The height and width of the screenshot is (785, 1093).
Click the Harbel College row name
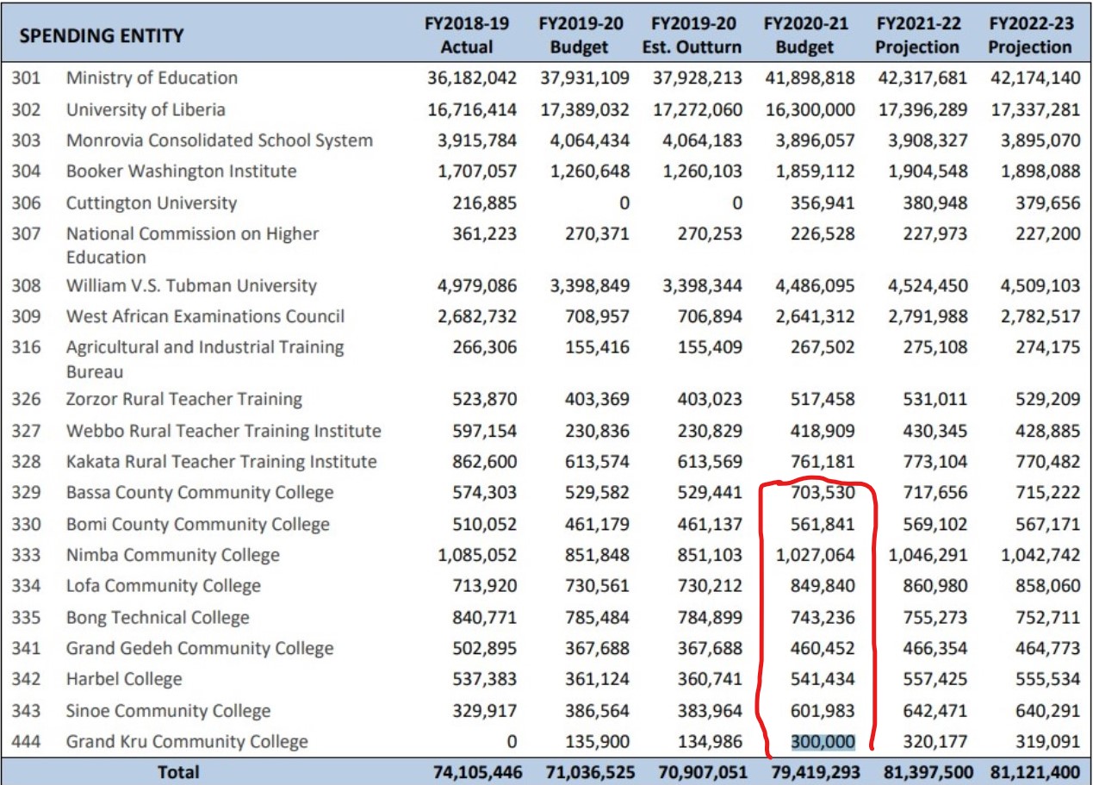(124, 679)
